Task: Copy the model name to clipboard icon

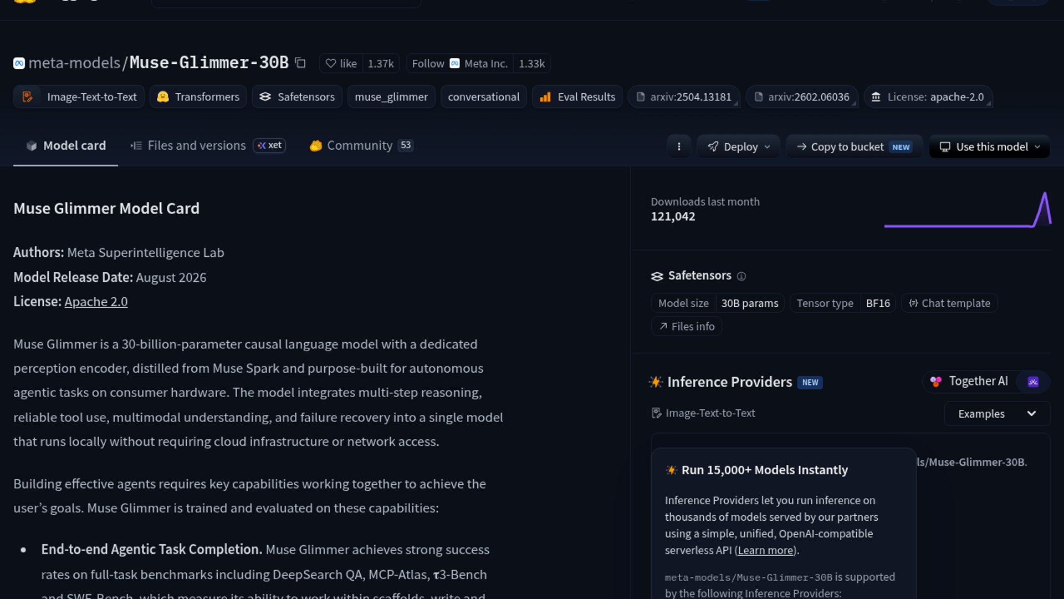Action: [x=300, y=63]
